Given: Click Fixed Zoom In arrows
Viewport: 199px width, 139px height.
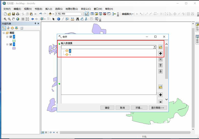Looking at the screenshot, I should 23,19.
